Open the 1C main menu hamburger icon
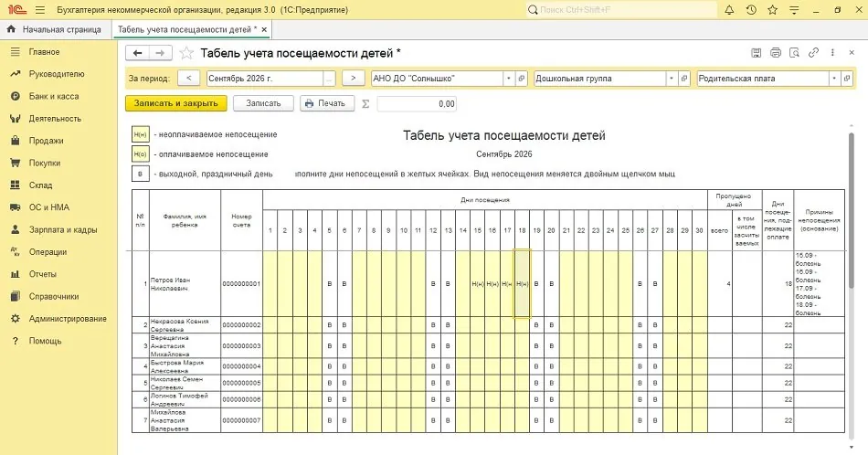The height and width of the screenshot is (455, 868). (x=40, y=10)
